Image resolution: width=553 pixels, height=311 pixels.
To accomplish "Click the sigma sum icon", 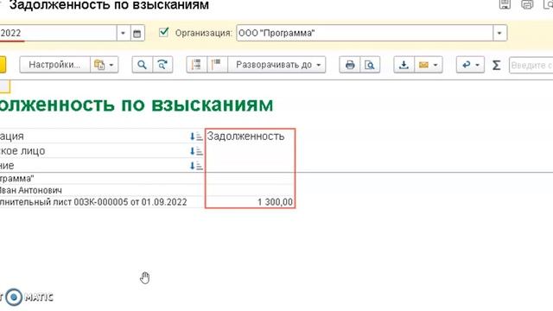I will click(497, 65).
